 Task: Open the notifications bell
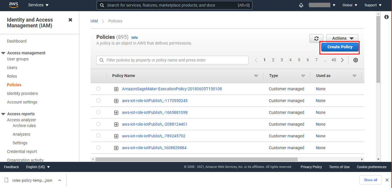click(301, 5)
